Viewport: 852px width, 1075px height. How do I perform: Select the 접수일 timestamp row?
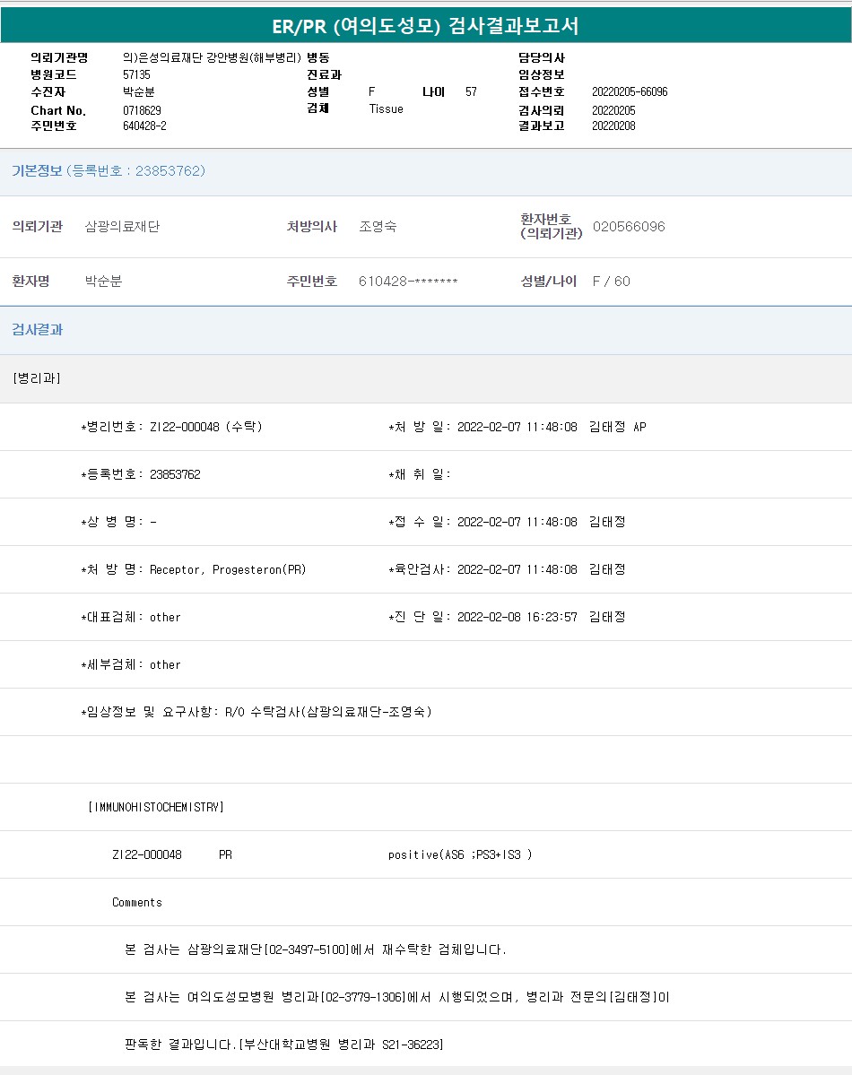(x=507, y=522)
